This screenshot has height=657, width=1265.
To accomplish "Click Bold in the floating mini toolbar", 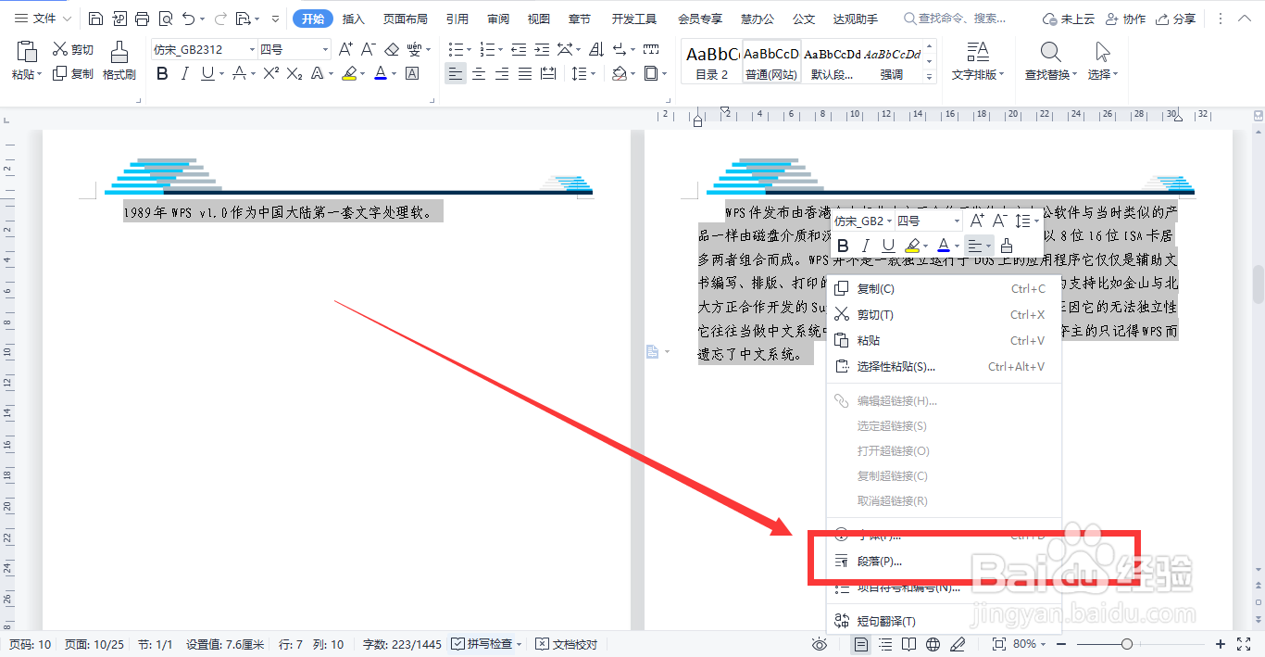I will click(x=843, y=246).
